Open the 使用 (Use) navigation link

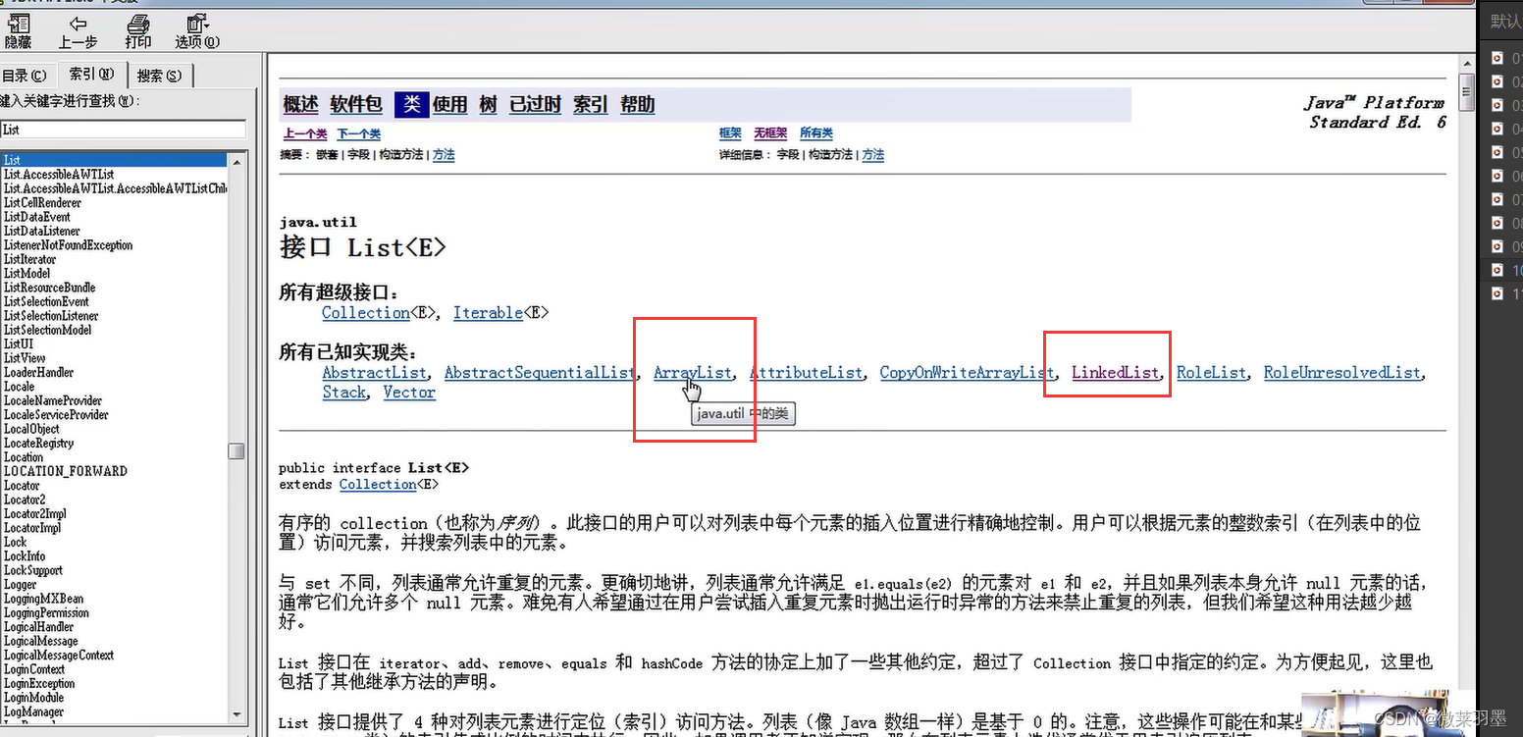(449, 104)
